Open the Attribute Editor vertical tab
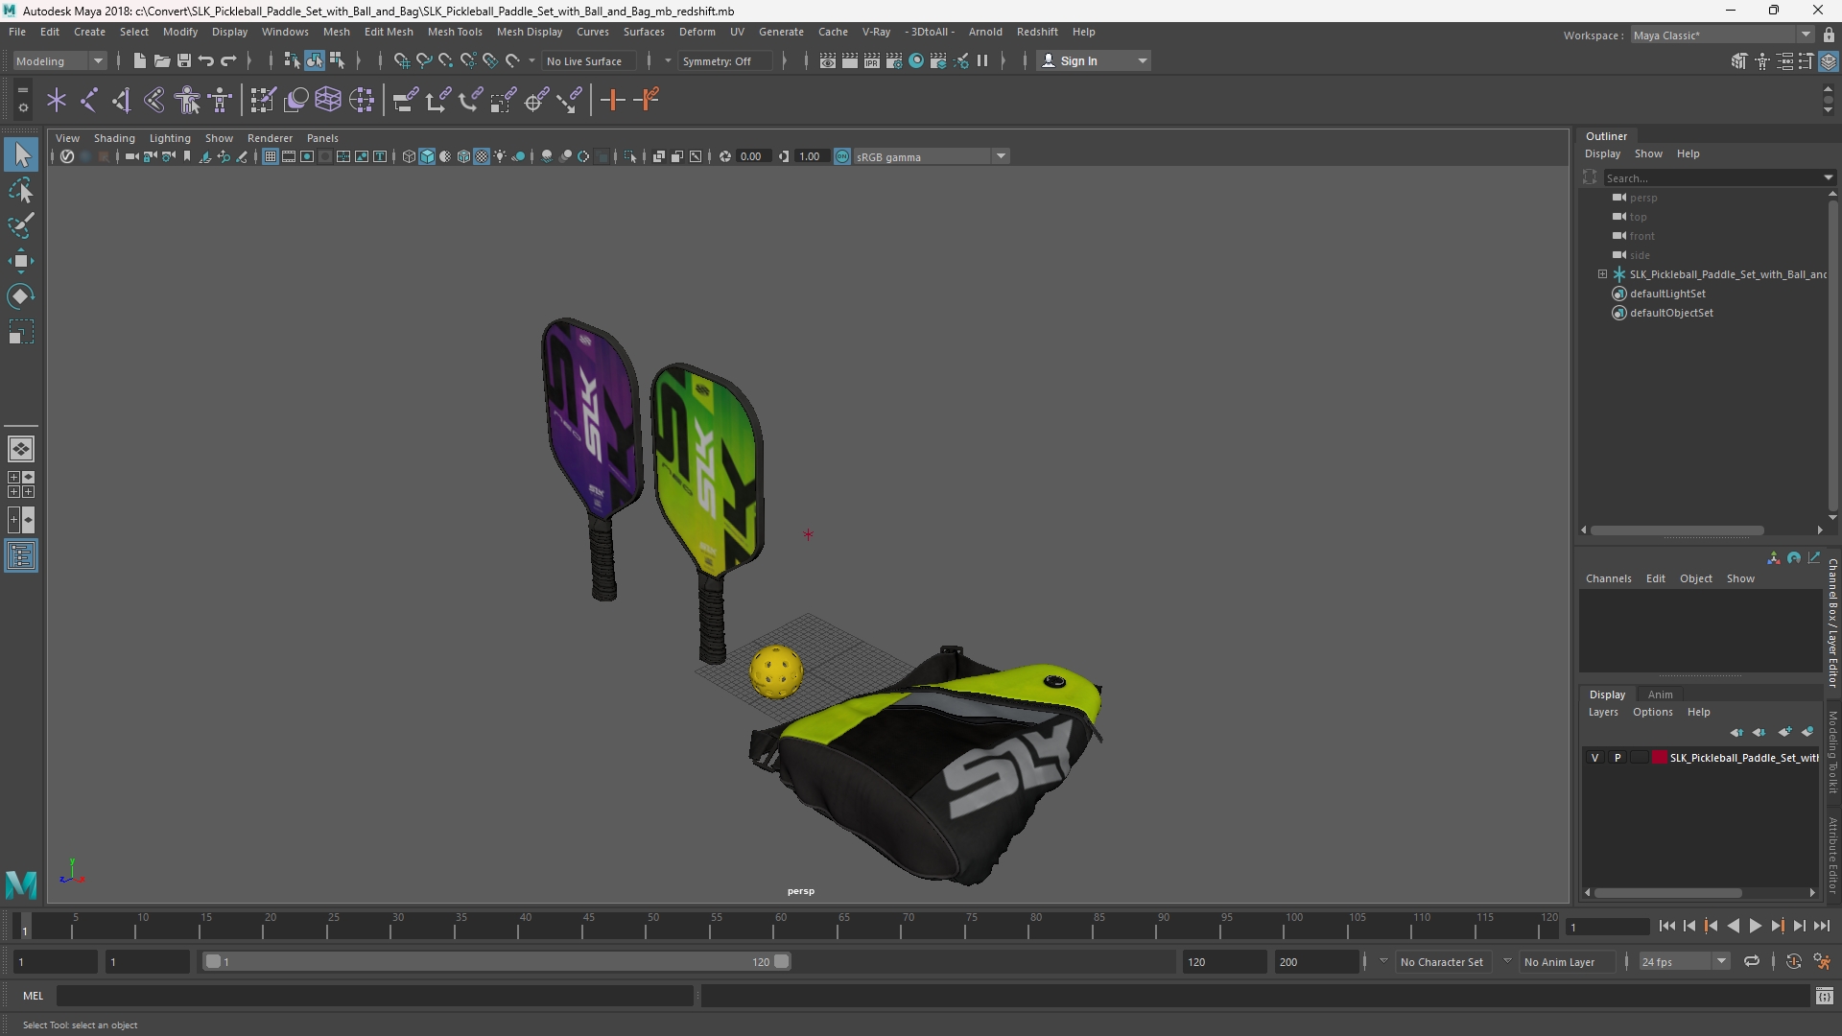This screenshot has width=1842, height=1036. (1832, 856)
